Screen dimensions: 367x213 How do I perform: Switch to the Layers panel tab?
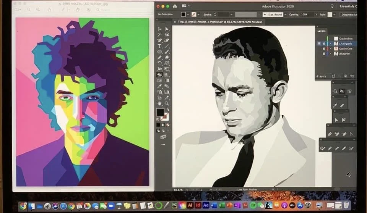[322, 31]
